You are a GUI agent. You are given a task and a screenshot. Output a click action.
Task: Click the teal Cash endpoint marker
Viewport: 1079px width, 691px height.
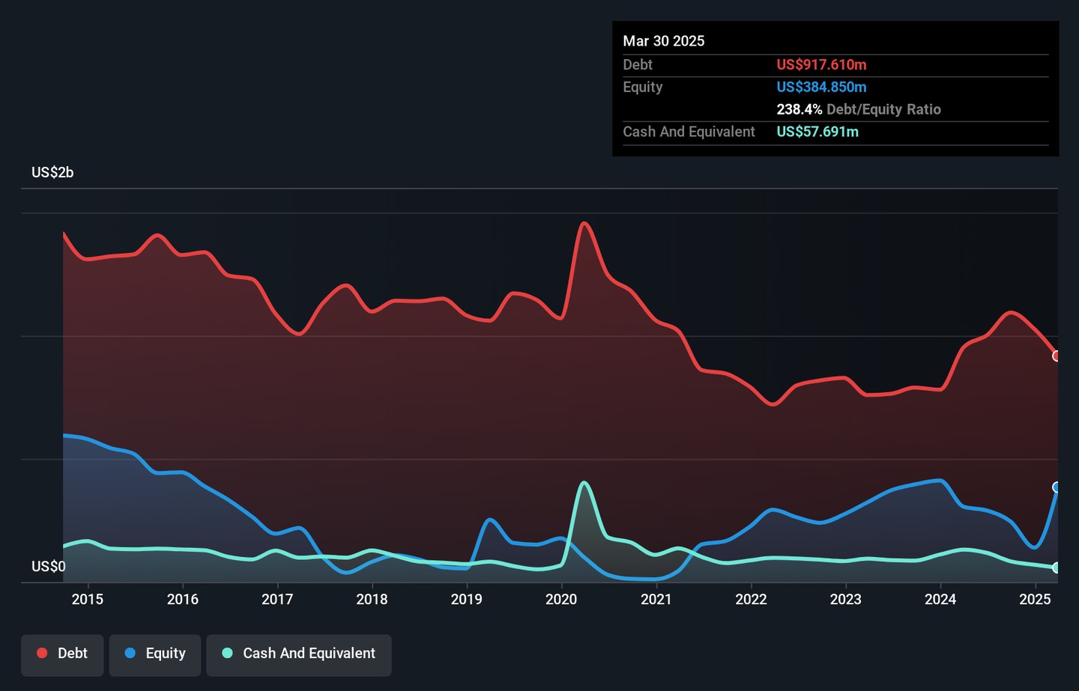click(x=1056, y=567)
